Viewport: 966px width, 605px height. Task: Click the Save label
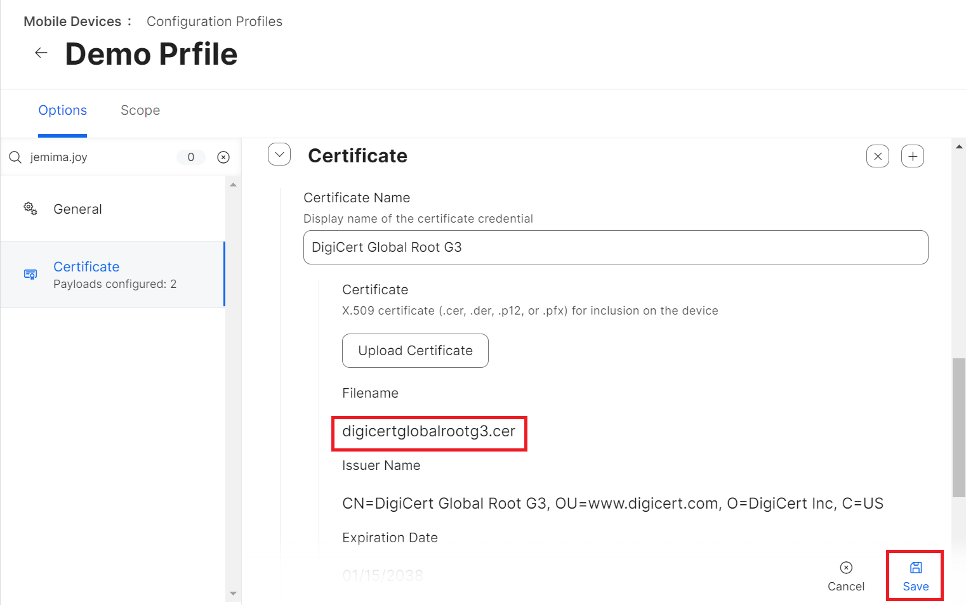tap(916, 587)
